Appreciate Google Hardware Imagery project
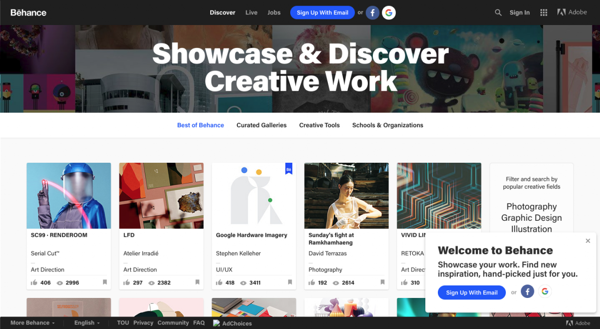This screenshot has height=329, width=600. point(219,282)
